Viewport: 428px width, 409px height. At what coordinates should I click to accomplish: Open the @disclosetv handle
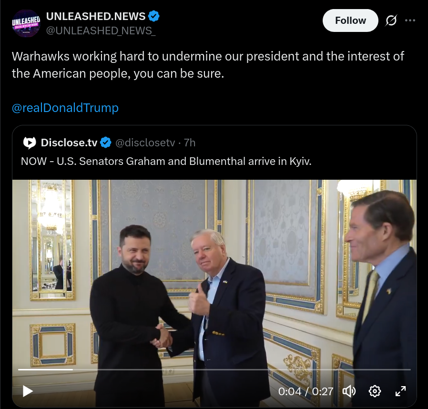pyautogui.click(x=145, y=143)
